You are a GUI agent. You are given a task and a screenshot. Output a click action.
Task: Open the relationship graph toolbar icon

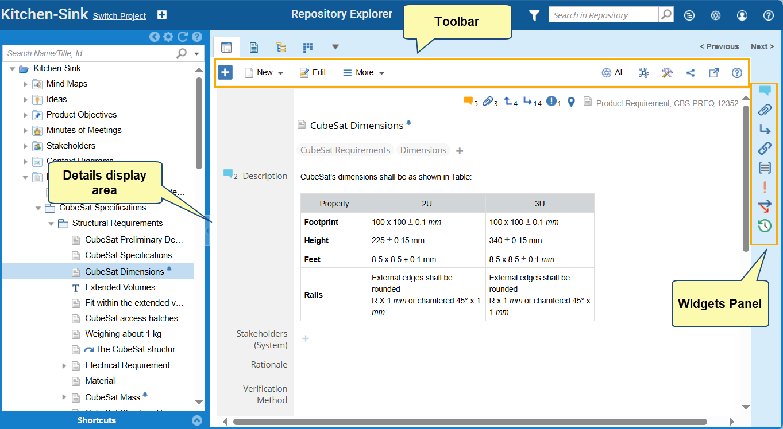point(643,73)
